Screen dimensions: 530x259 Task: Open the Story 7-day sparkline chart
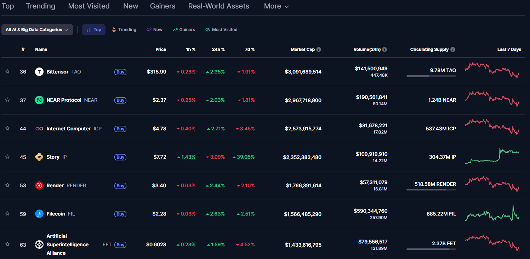[492, 156]
